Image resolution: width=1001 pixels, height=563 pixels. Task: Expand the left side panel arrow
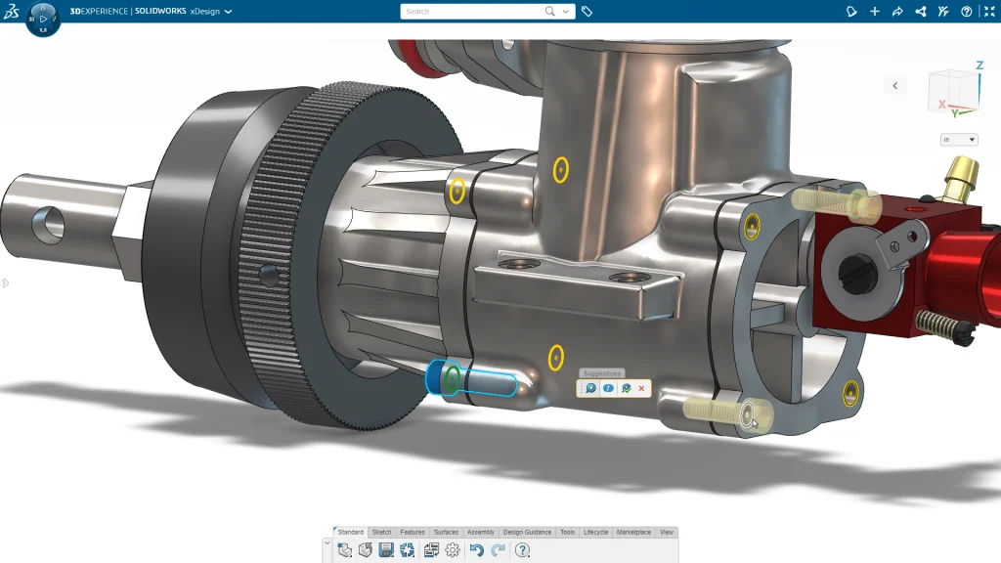tap(5, 283)
